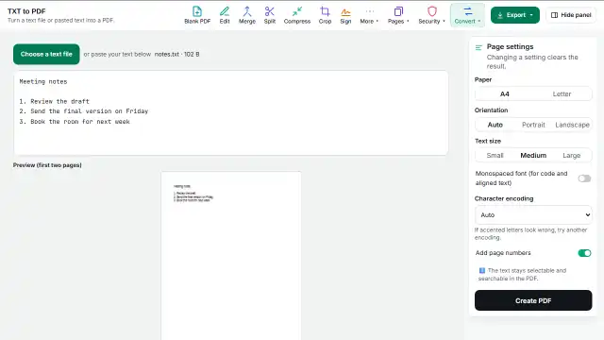This screenshot has height=340, width=604.
Task: Open the Character encoding dropdown
Action: tap(533, 215)
